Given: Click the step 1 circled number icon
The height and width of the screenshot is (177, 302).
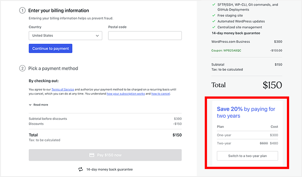Looking at the screenshot, I should click(x=22, y=10).
